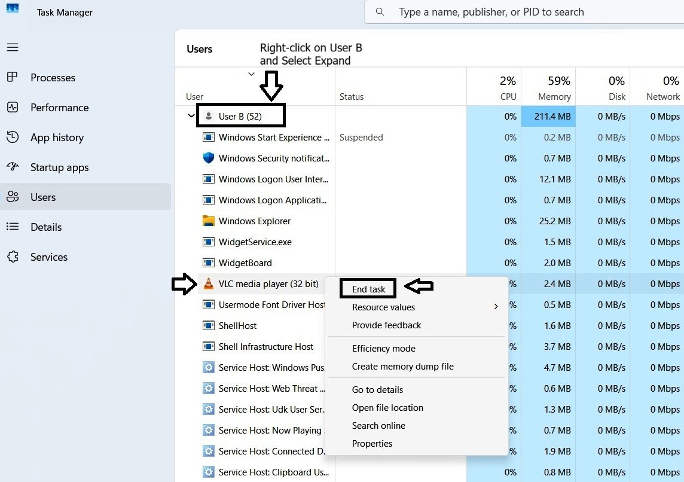
Task: Click the VLC media player cone icon
Action: (209, 283)
